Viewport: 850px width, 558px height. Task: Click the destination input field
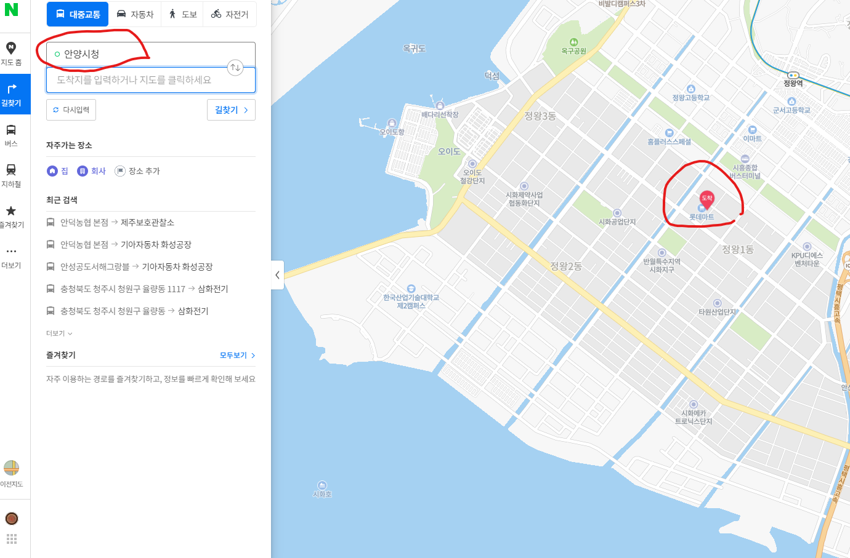(x=151, y=80)
